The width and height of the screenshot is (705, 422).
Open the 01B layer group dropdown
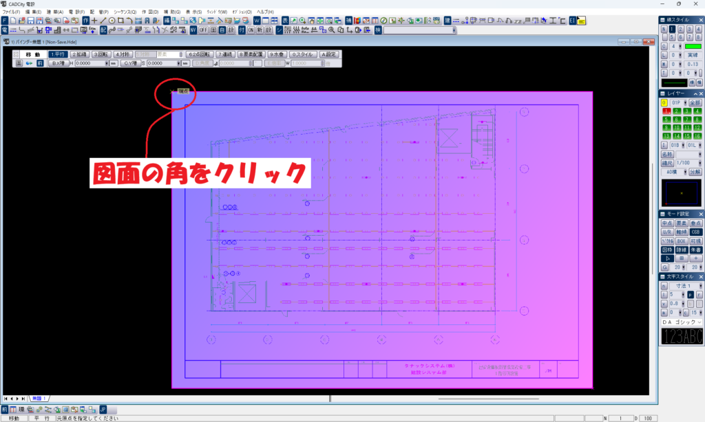pos(683,146)
